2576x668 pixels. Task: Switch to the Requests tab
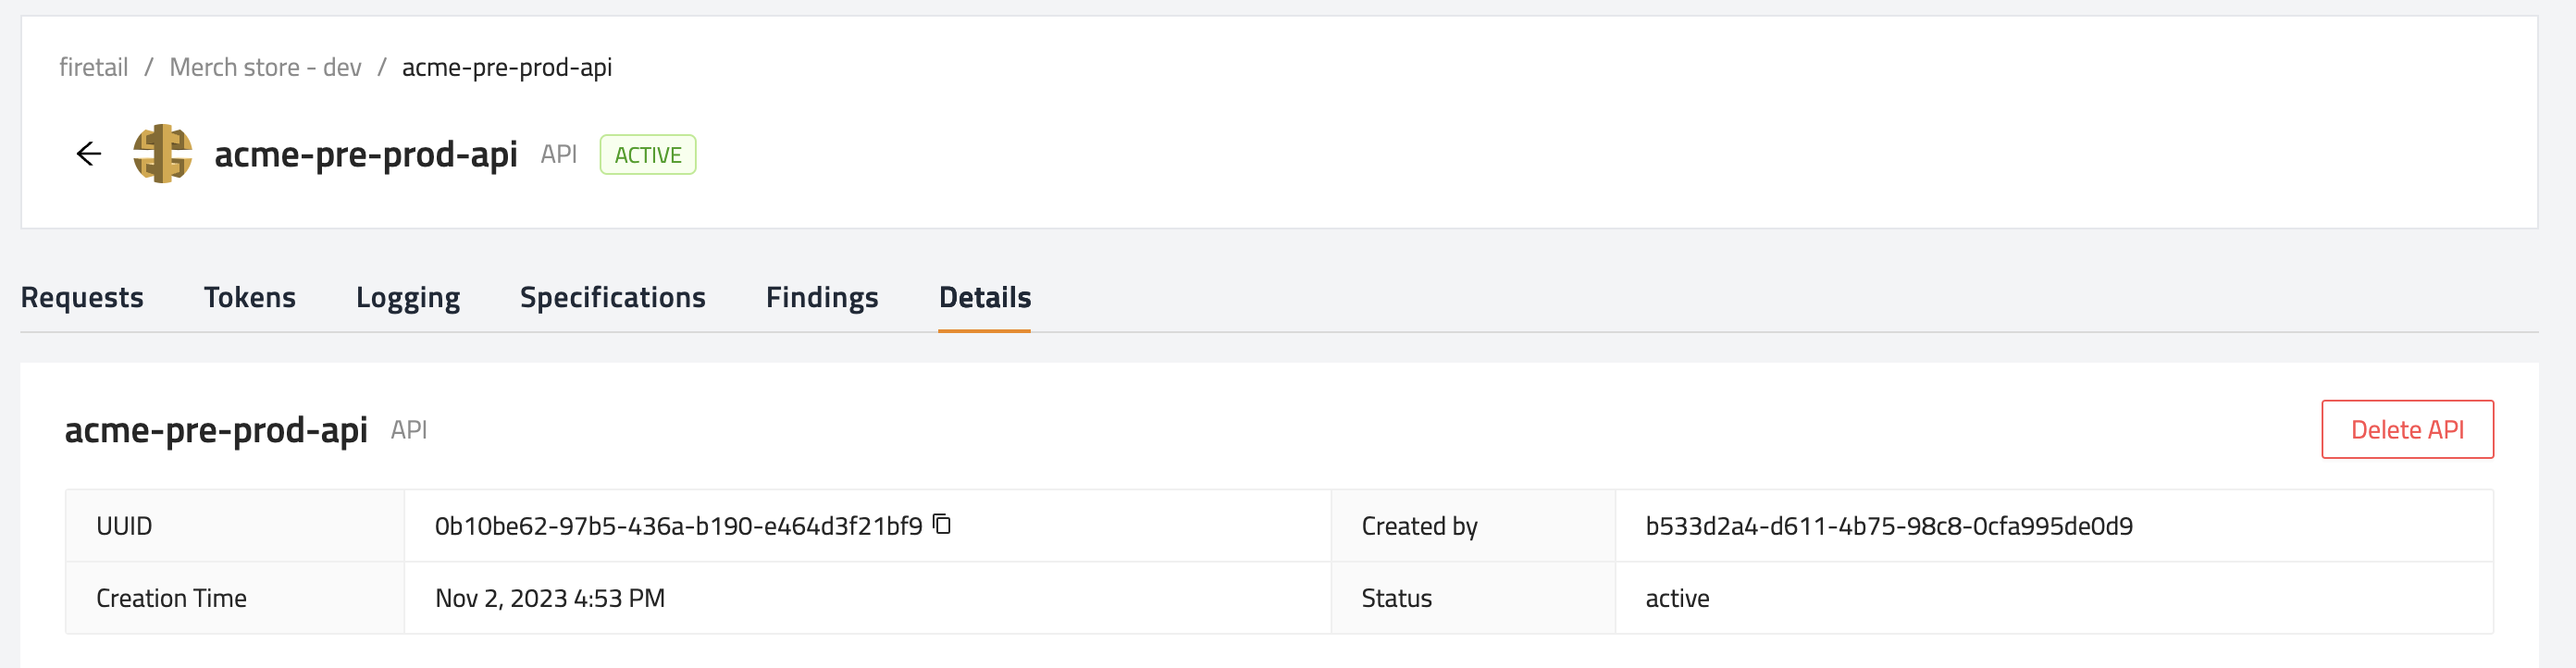pyautogui.click(x=82, y=297)
